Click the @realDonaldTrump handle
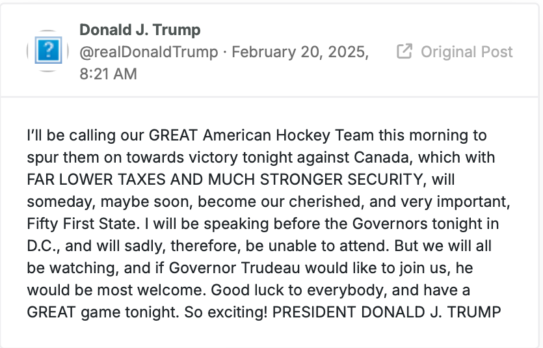 (x=149, y=52)
